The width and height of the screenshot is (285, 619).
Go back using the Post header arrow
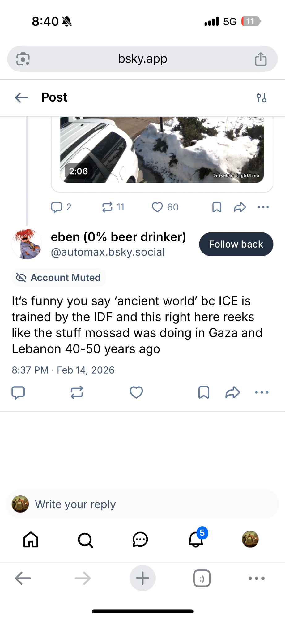pos(22,97)
